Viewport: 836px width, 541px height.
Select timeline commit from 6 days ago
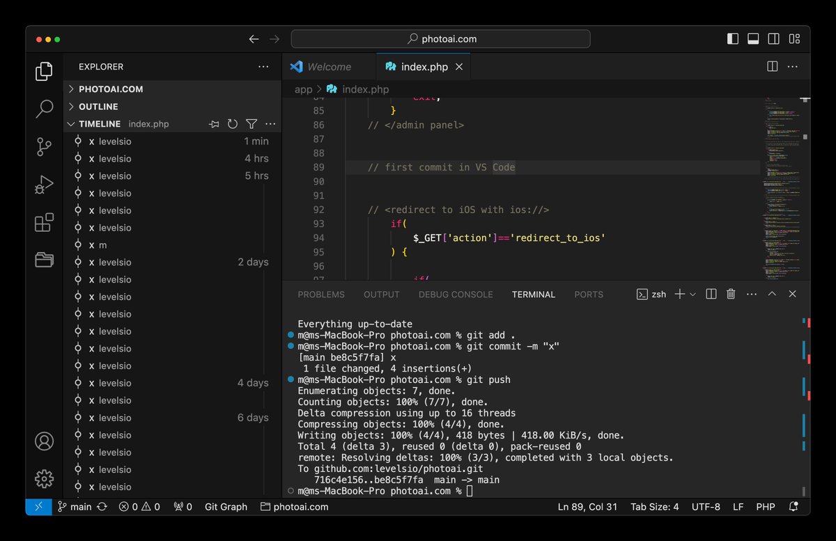pos(173,418)
